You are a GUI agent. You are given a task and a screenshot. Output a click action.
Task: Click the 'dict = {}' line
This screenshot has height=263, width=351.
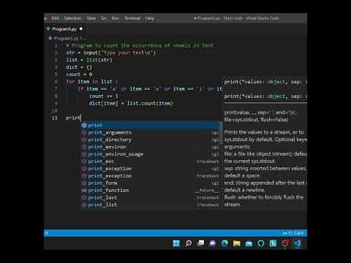coord(79,67)
